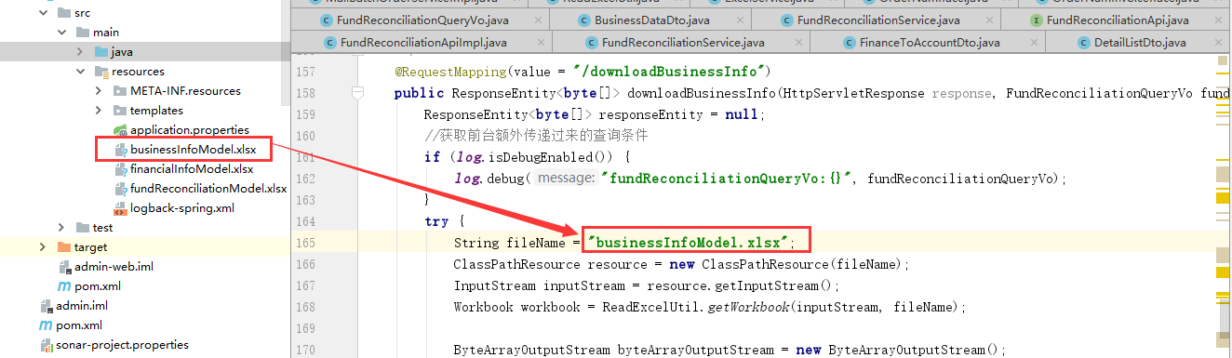This screenshot has height=358, width=1232.
Task: Click the @RequestMapping annotation on line 157
Action: click(452, 72)
